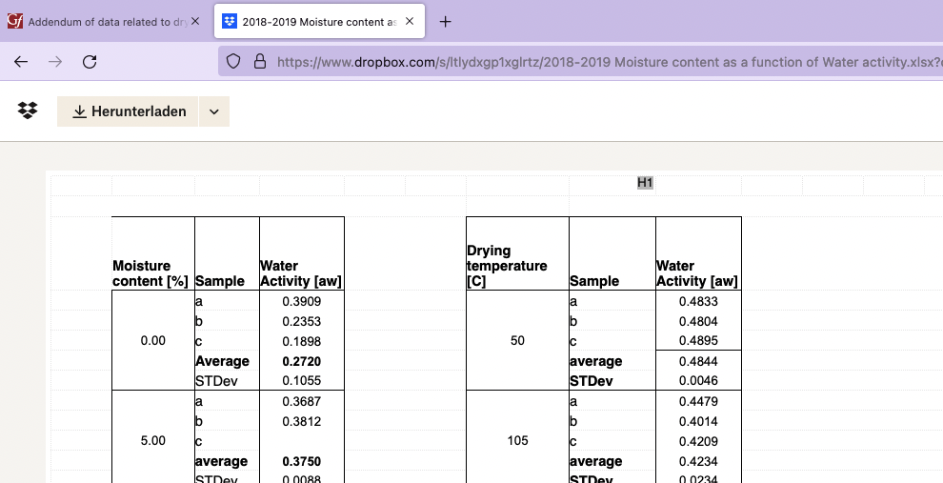Click the Herunterladen download button
The height and width of the screenshot is (483, 943).
[x=128, y=111]
